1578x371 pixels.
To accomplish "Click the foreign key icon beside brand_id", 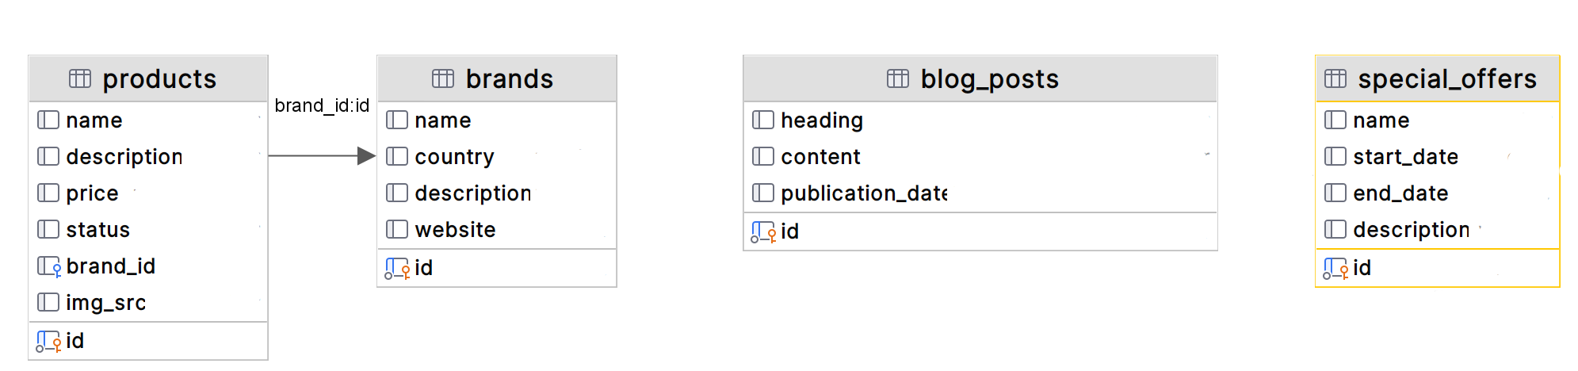I will pos(49,266).
